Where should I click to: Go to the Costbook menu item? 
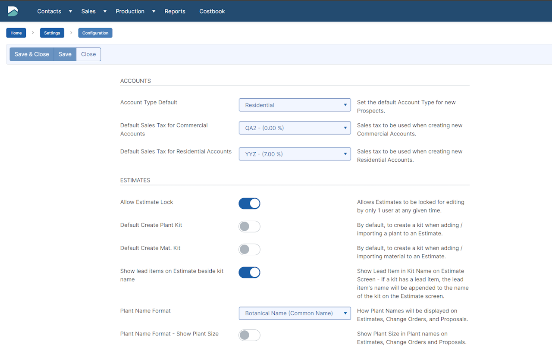pyautogui.click(x=212, y=11)
